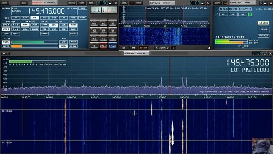This screenshot has width=273, height=154.
Task: Click the Sdr/Sys CPU load bar
Action: click(x=231, y=41)
